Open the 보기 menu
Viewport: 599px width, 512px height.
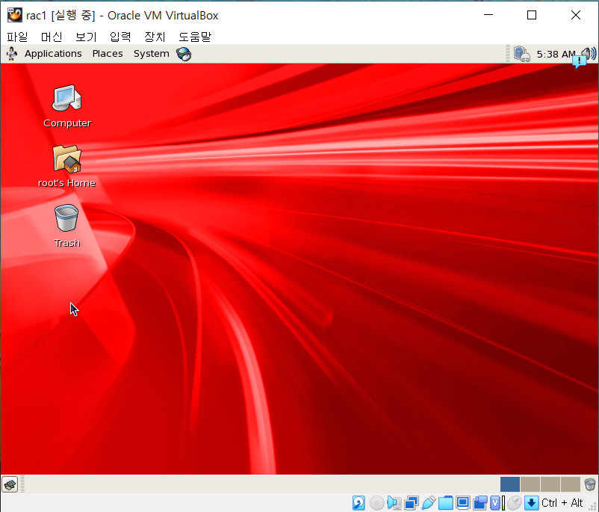[86, 37]
